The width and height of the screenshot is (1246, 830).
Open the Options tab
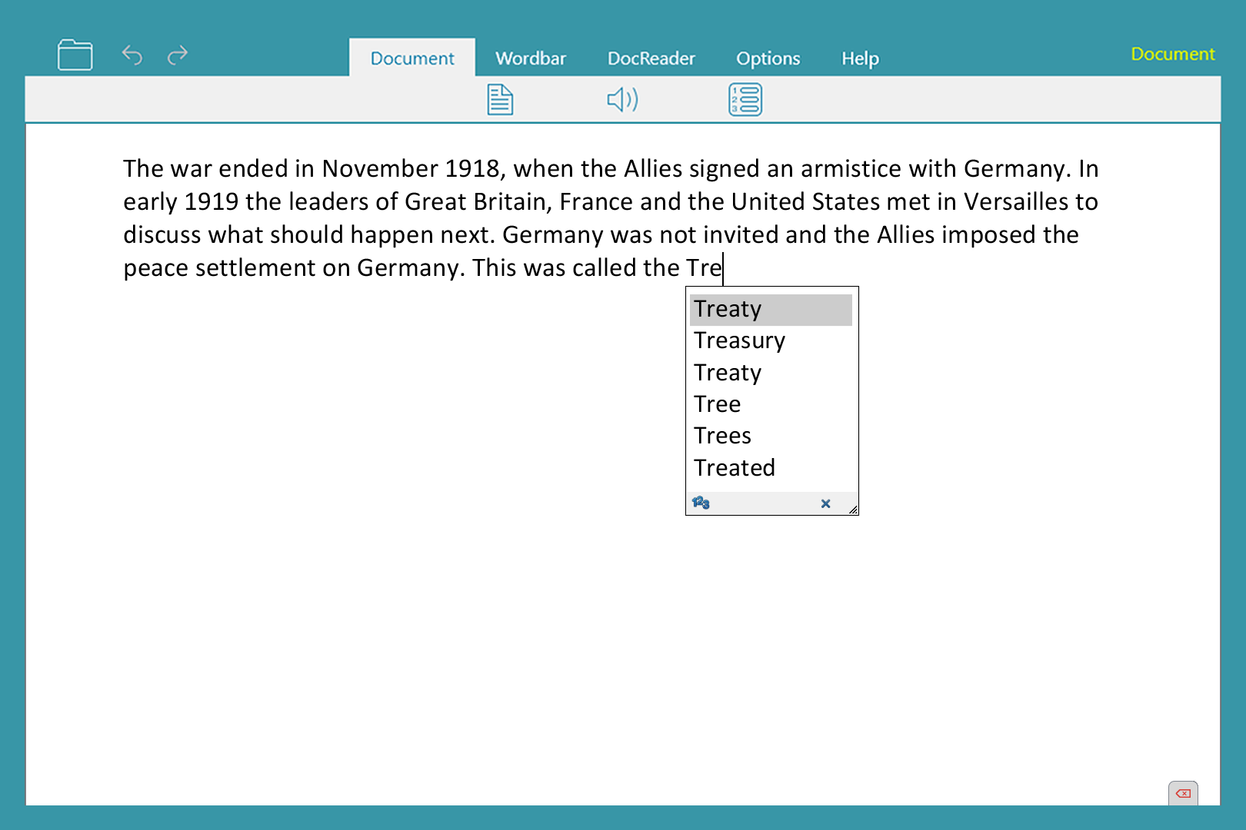click(768, 58)
